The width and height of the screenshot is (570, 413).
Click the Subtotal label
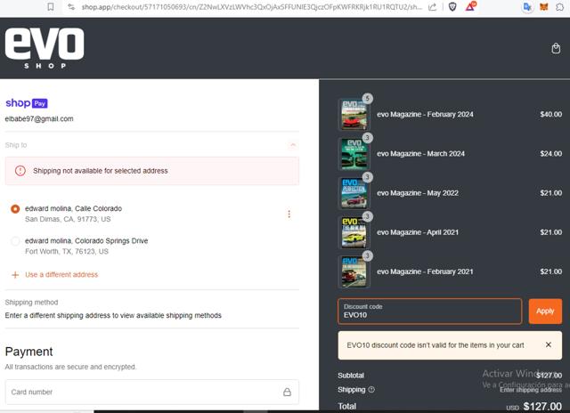[x=351, y=376]
